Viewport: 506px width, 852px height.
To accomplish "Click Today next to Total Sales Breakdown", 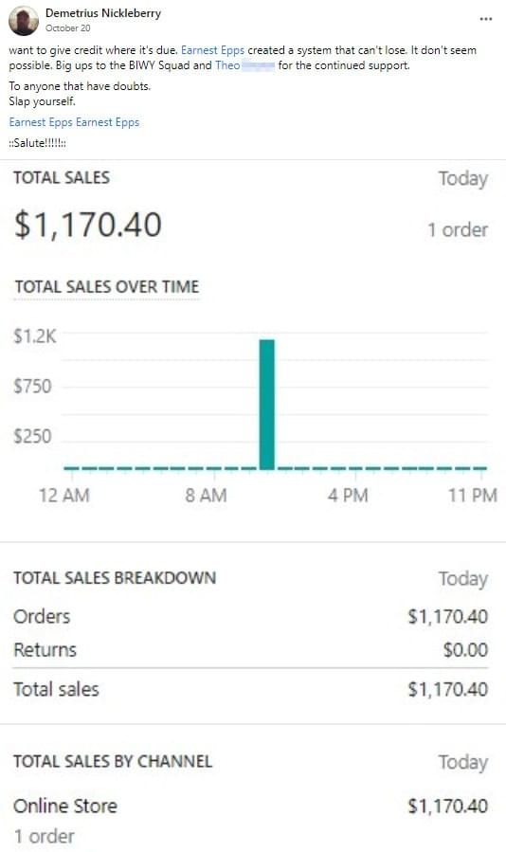I will 463,579.
